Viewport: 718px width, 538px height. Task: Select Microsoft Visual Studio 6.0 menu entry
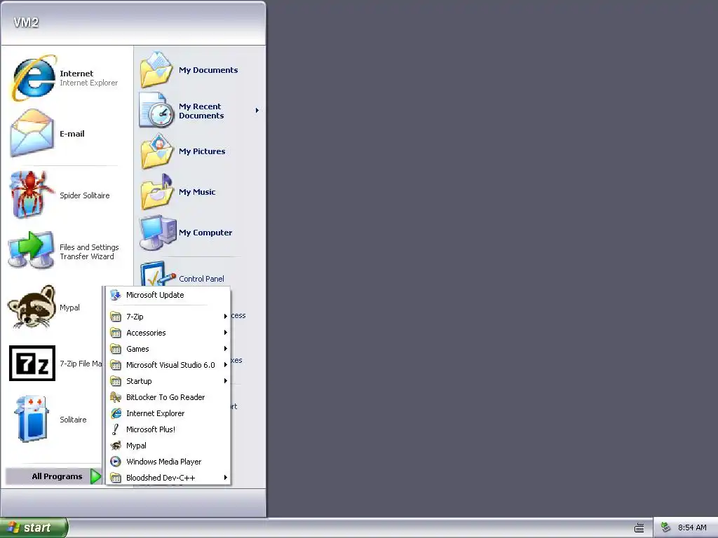[x=168, y=365]
